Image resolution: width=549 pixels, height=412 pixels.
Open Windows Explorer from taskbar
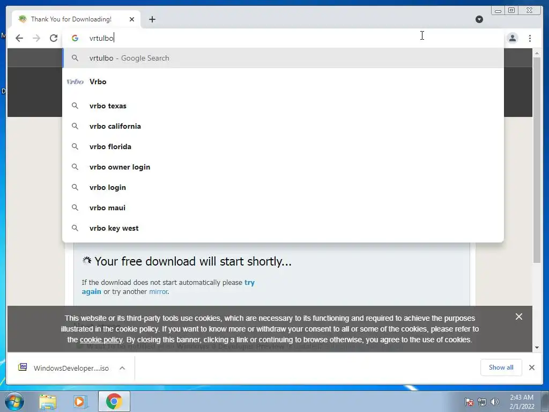48,402
